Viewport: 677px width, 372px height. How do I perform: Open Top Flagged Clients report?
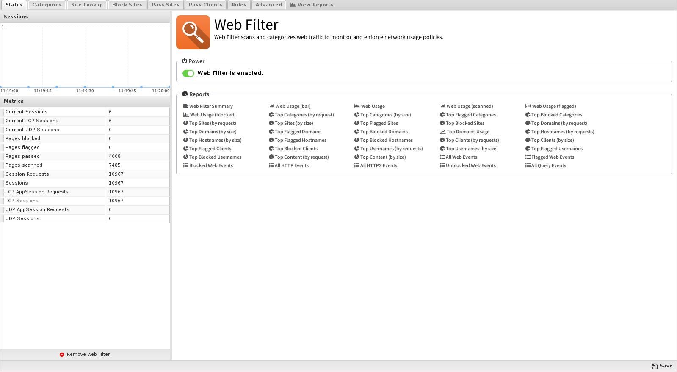[x=207, y=149]
